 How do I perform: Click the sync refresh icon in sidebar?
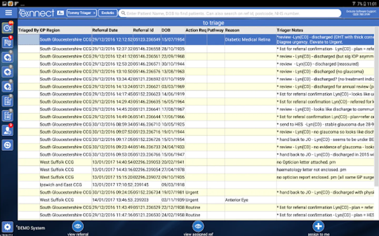(8, 145)
